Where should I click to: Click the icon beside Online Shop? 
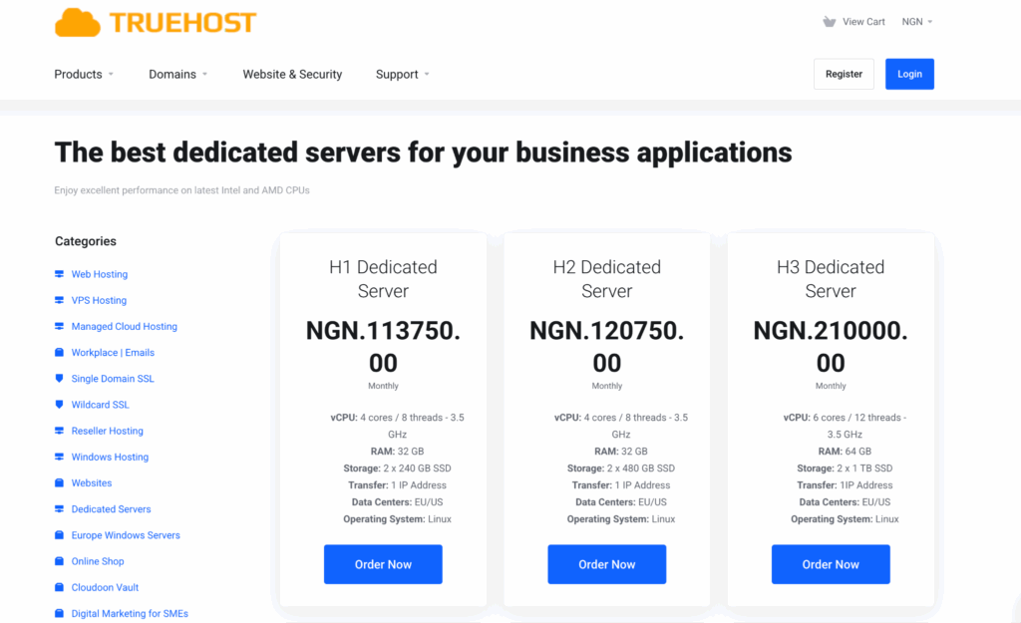[x=59, y=560]
